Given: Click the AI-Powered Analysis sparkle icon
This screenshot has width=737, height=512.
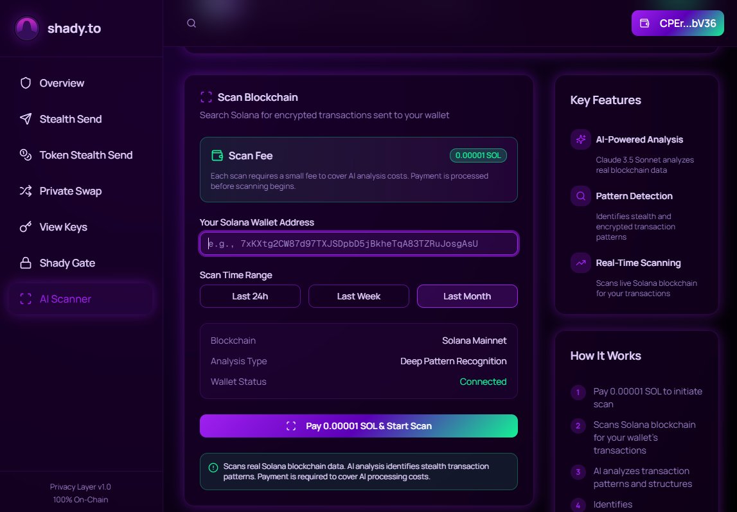Looking at the screenshot, I should click(x=581, y=139).
